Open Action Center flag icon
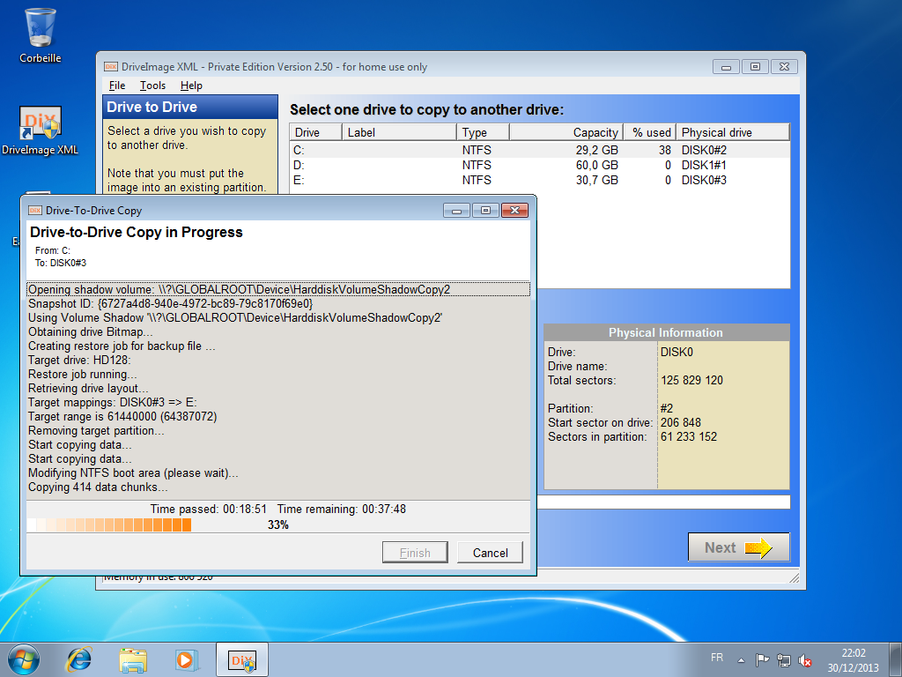902x677 pixels. (762, 659)
